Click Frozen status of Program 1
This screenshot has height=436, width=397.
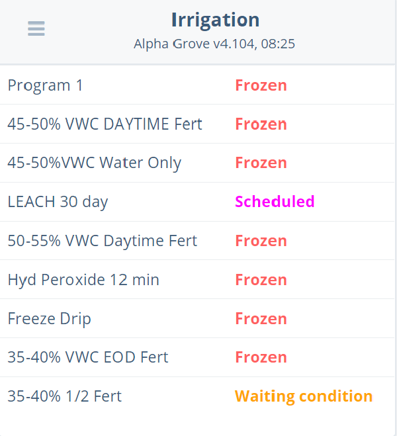(x=261, y=85)
